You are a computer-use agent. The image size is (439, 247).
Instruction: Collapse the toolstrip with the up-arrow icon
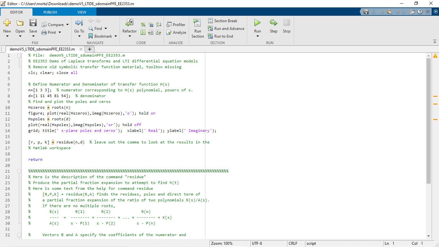(x=435, y=41)
